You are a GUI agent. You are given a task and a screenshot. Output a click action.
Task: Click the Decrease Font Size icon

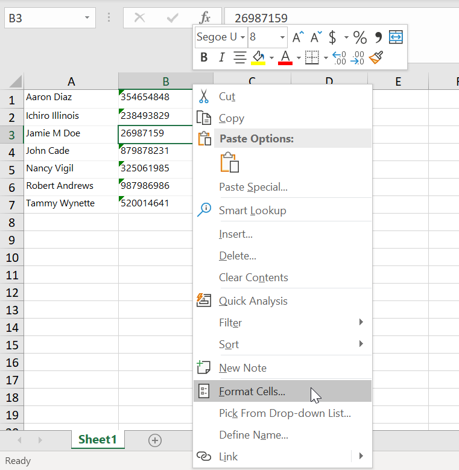coord(315,37)
